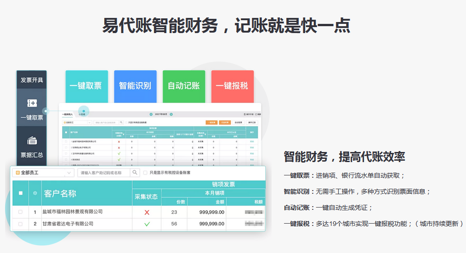Click green check status for 甘肃省君达电子有限公司
Viewport: 466px width, 253px height.
147,224
